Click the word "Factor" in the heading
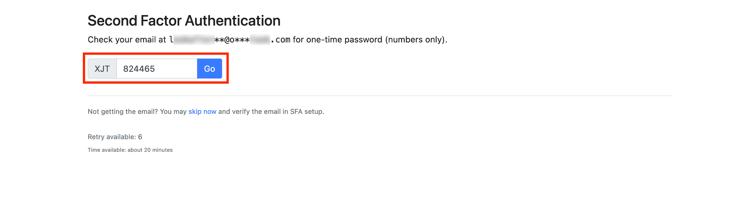The height and width of the screenshot is (219, 753). [161, 21]
